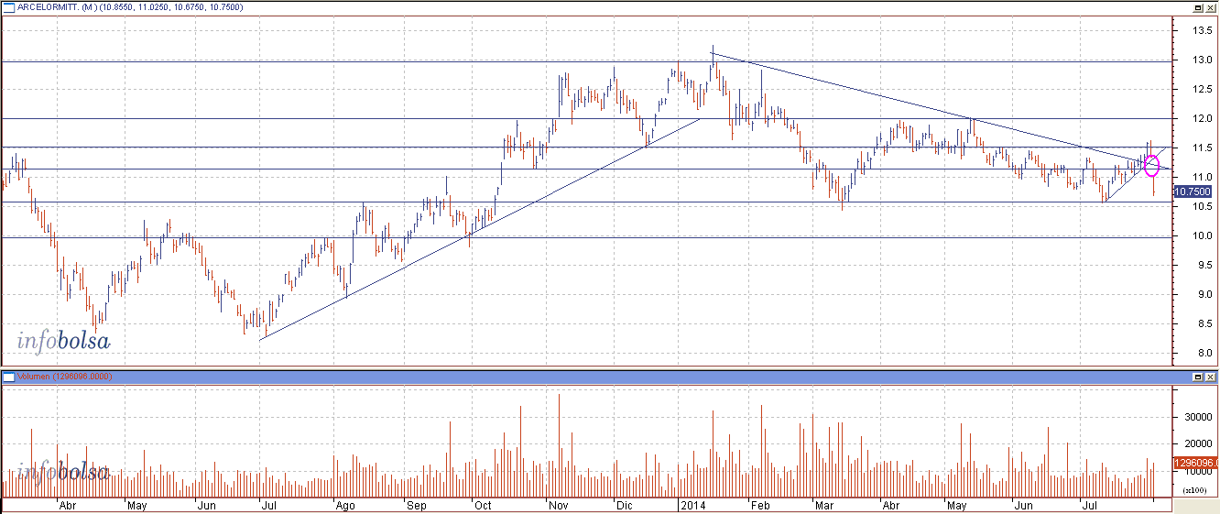
Task: Click the 2014 label on time axis
Action: coord(690,505)
